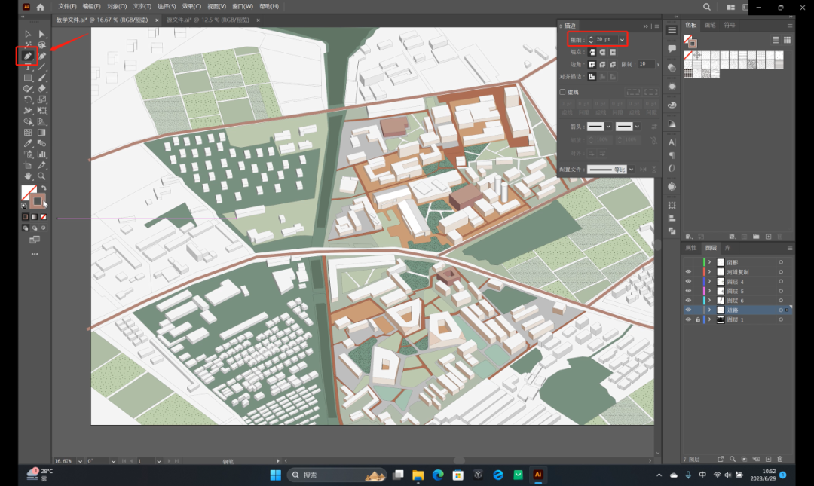814x486 pixels.
Task: Open the 对象(O) menu
Action: click(117, 6)
